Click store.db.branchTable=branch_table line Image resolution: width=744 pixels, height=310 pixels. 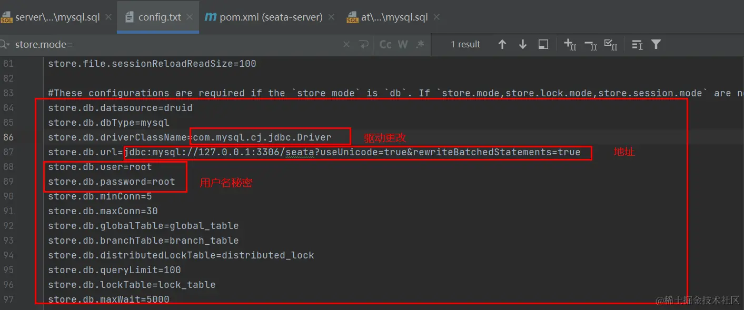[x=143, y=241]
